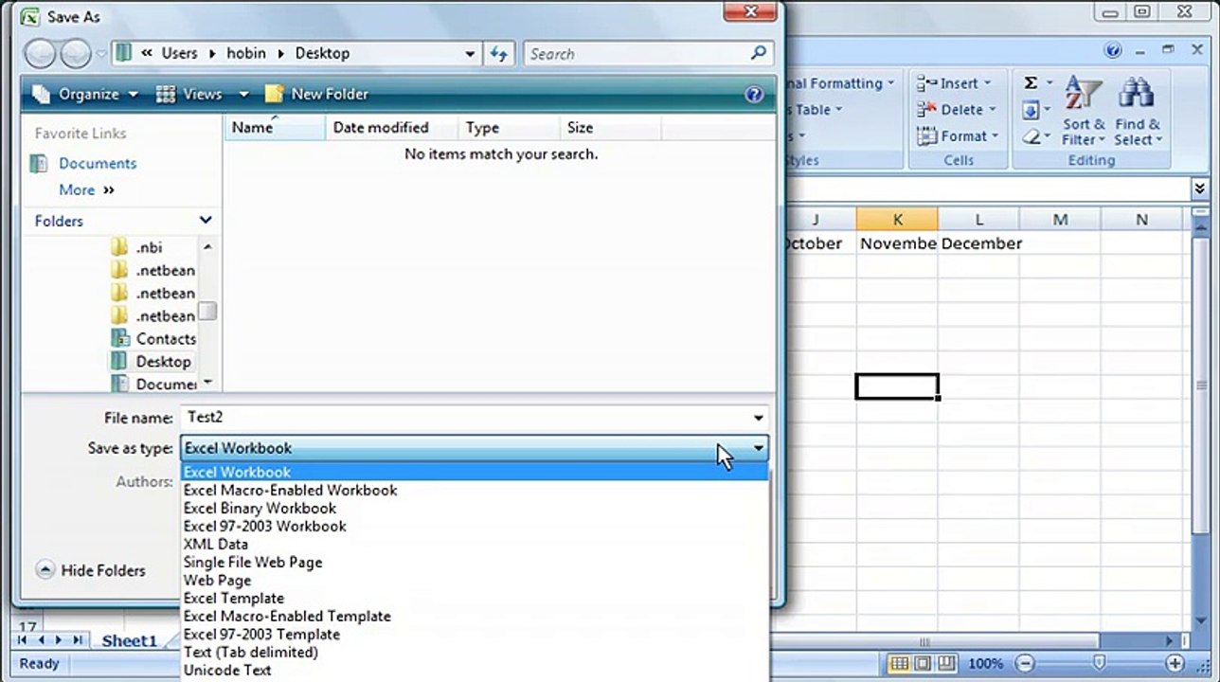Click the New Folder button
The height and width of the screenshot is (682, 1220).
[316, 94]
